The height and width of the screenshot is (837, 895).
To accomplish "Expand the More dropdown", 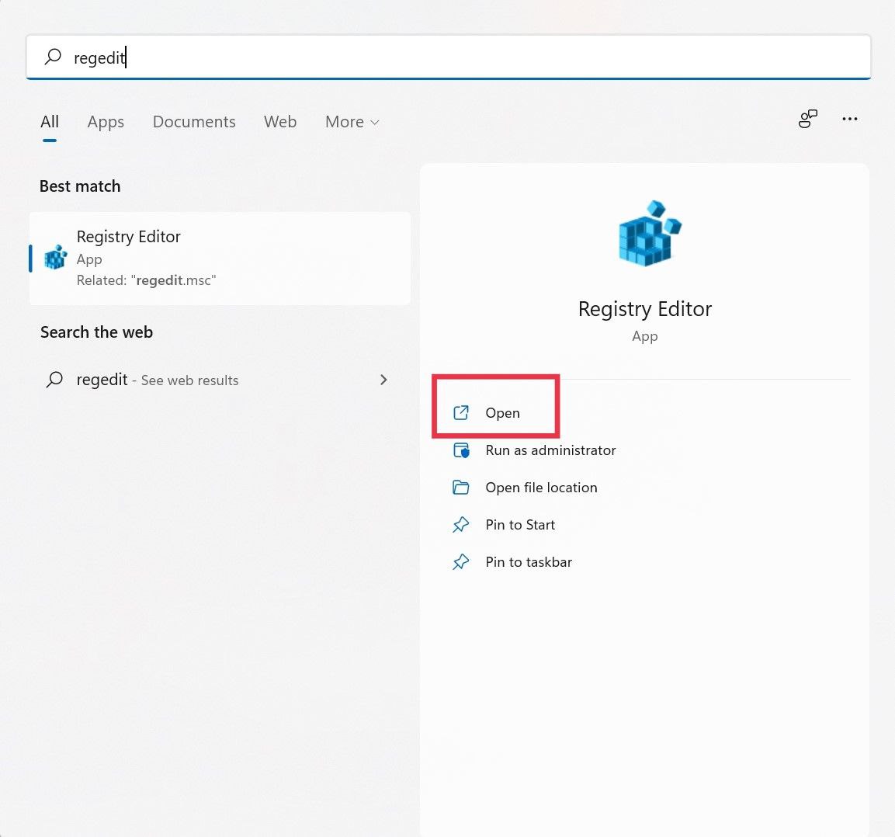I will [352, 122].
